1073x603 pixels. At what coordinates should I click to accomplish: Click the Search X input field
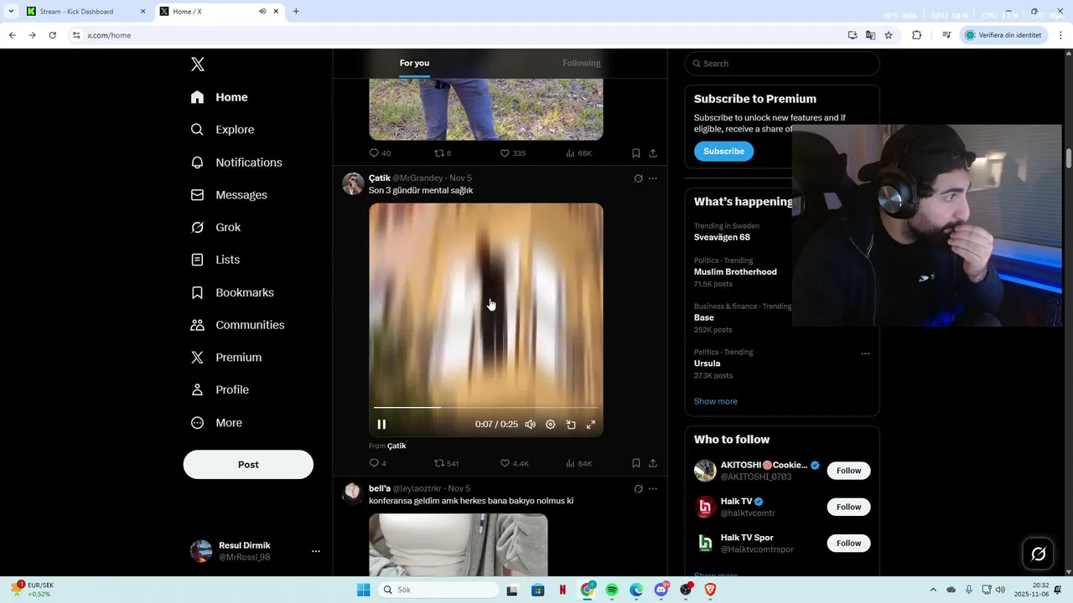click(x=782, y=64)
